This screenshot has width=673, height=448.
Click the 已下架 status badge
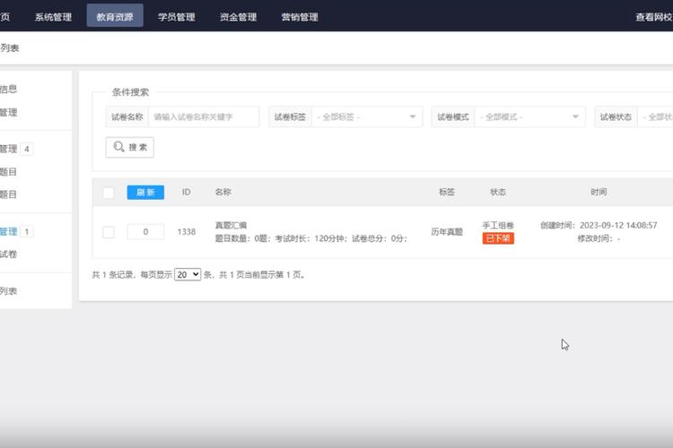[498, 238]
